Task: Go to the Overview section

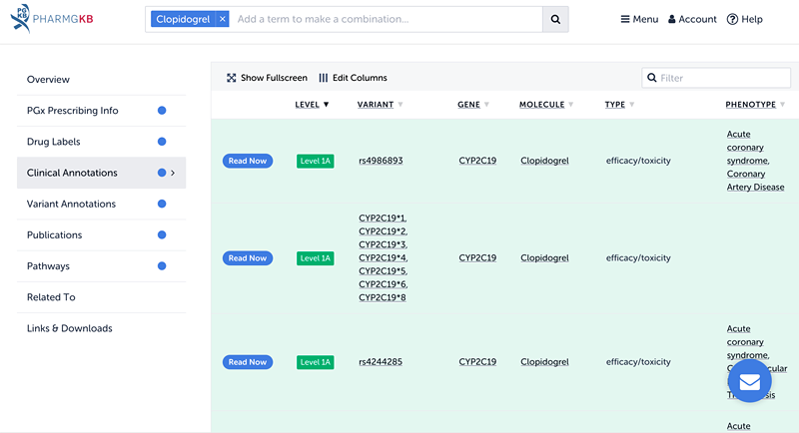Action: [x=102, y=80]
